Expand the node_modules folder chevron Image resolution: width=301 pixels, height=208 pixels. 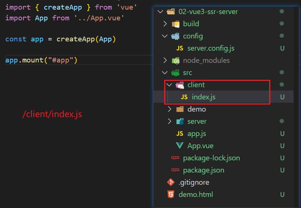(165, 60)
